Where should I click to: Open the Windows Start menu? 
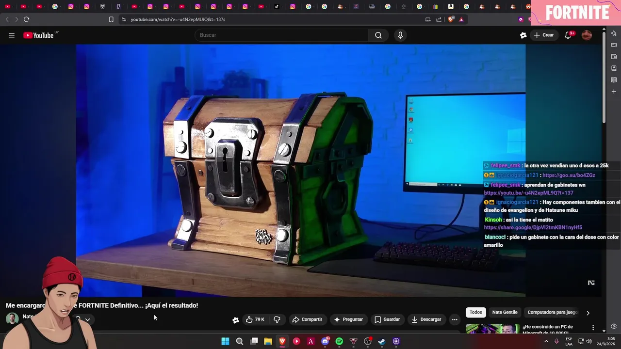coord(225,341)
